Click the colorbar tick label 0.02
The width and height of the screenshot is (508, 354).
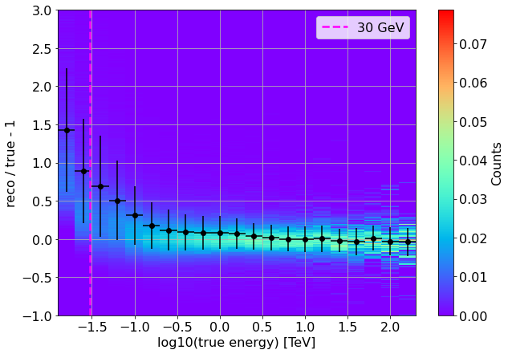click(473, 238)
